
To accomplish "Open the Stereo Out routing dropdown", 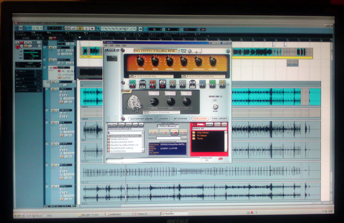I will coord(28,66).
